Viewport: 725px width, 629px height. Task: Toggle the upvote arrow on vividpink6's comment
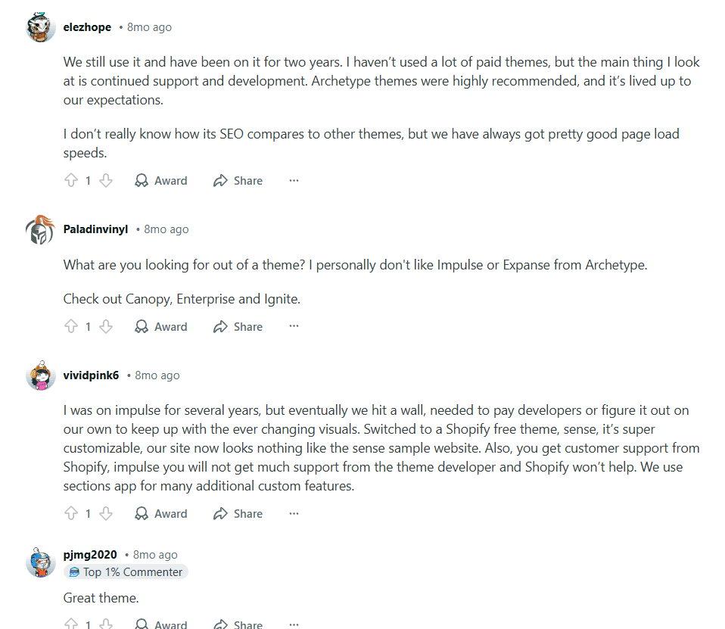tap(69, 513)
